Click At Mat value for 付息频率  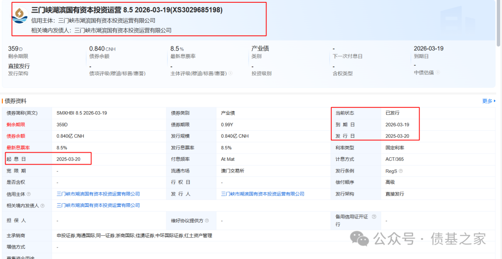coord(228,159)
